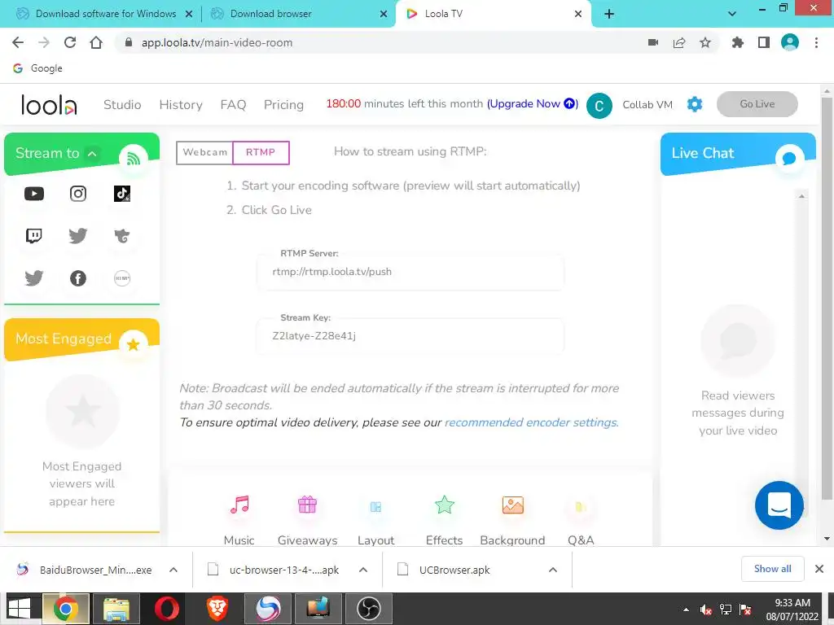Image resolution: width=834 pixels, height=625 pixels.
Task: Show hidden system tray icons
Action: coord(686,610)
